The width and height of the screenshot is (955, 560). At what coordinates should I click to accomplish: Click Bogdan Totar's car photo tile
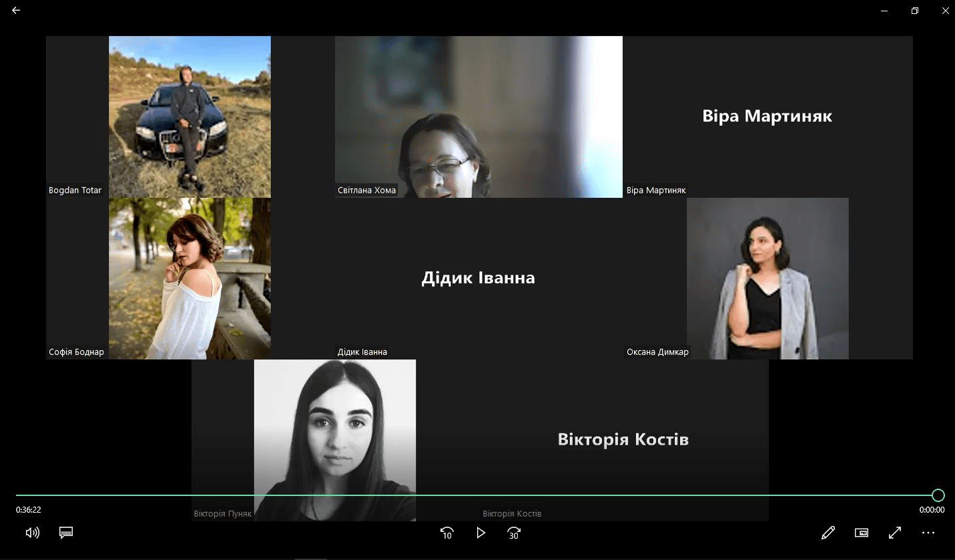[x=190, y=117]
